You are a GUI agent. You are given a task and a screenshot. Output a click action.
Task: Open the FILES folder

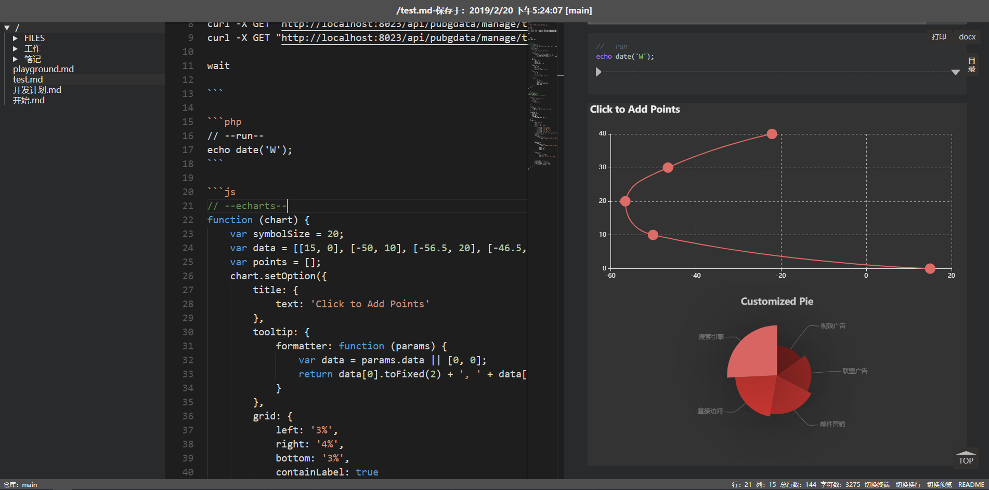[34, 38]
